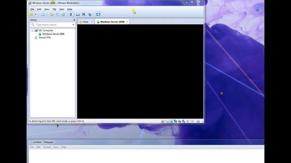Open the Notepad Format menu
Viewport: 291px width, 163px height.
click(47, 147)
